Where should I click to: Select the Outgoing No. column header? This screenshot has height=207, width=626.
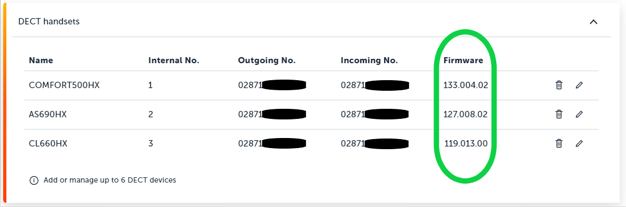pyautogui.click(x=267, y=61)
